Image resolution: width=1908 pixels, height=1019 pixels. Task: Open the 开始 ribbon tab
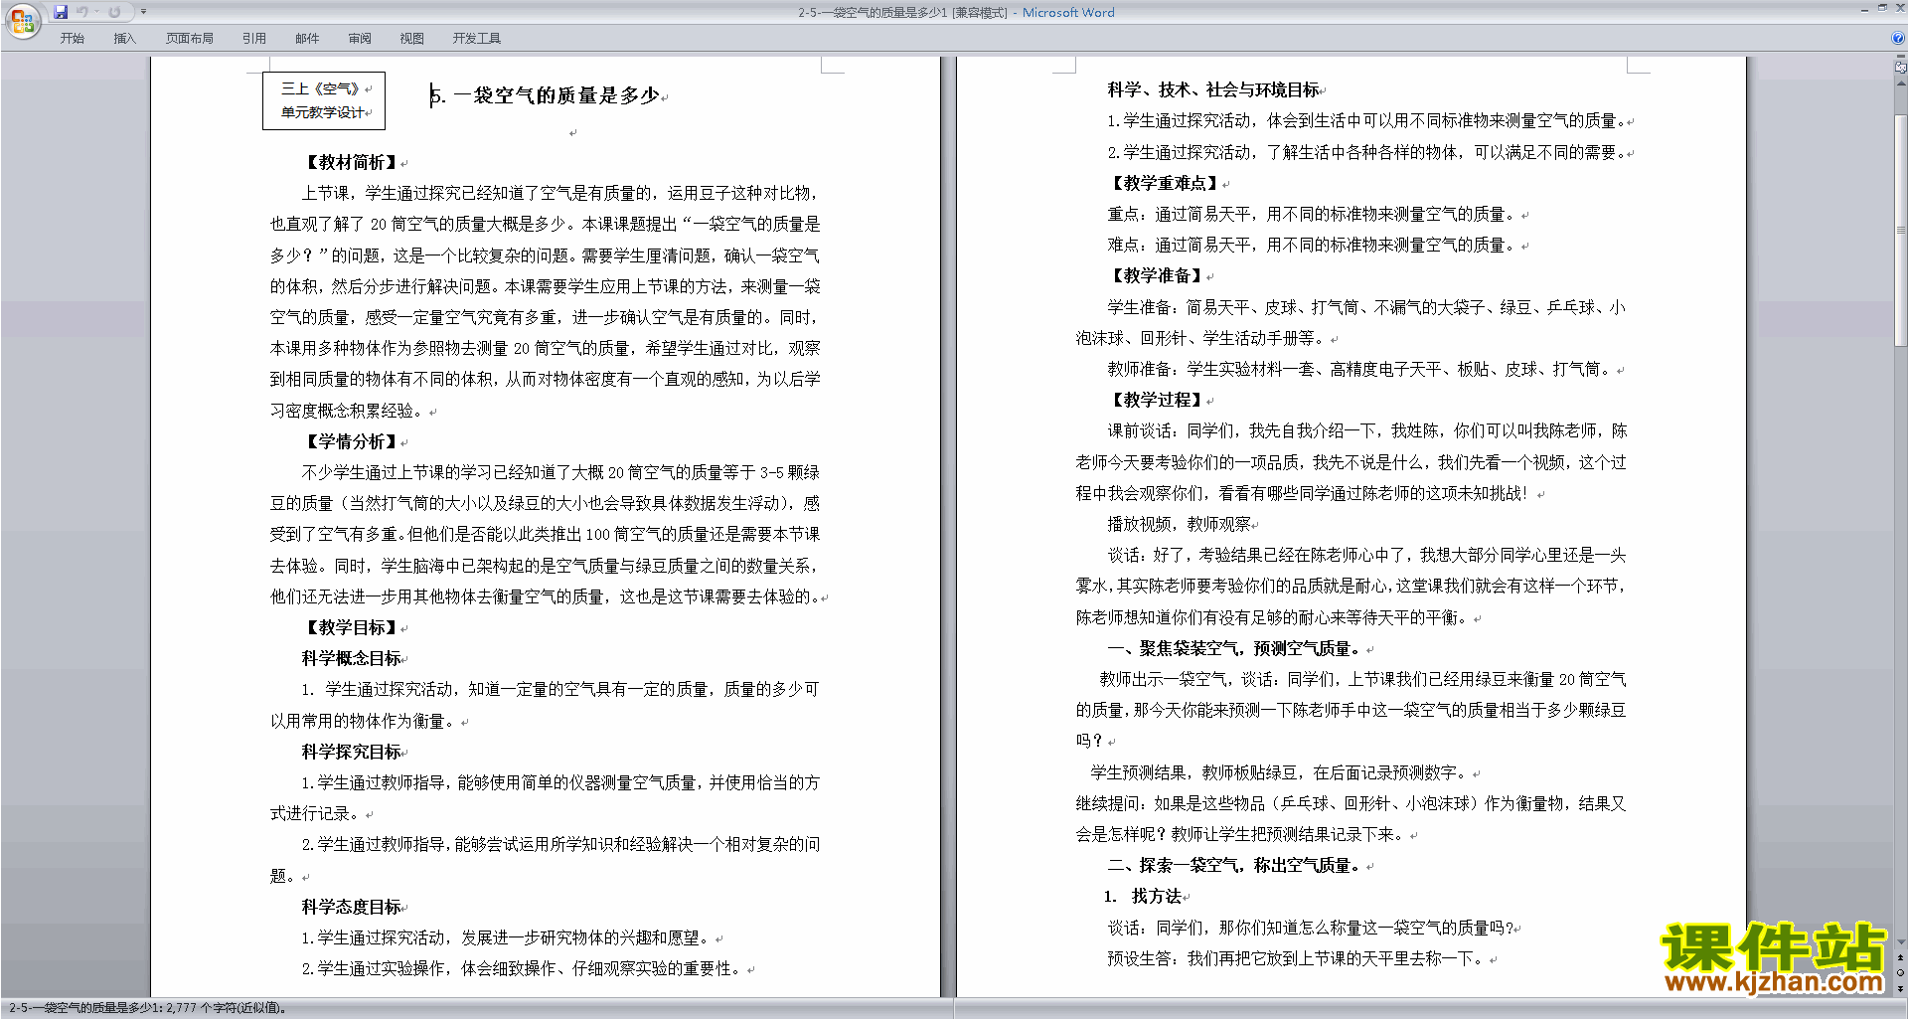(72, 39)
